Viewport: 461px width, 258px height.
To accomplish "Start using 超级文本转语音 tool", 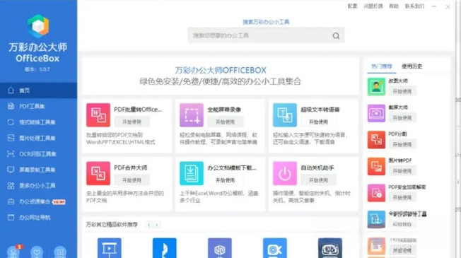I will 318,122.
